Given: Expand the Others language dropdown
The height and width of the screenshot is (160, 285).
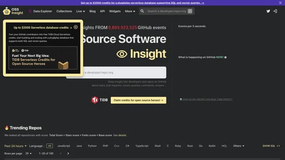Looking at the screenshot, I should tap(239, 146).
